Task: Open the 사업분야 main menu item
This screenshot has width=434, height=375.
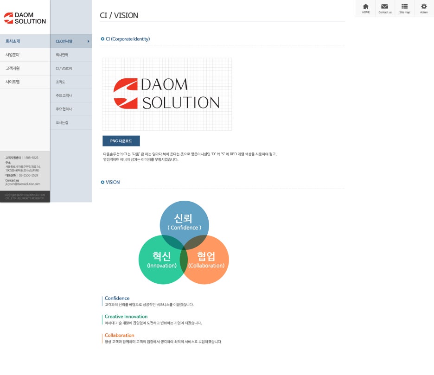Action: [25, 55]
